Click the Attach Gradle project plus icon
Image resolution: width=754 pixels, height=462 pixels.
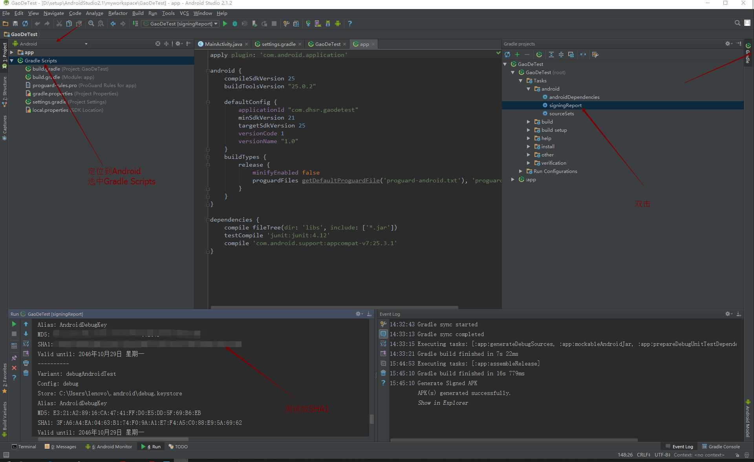517,55
